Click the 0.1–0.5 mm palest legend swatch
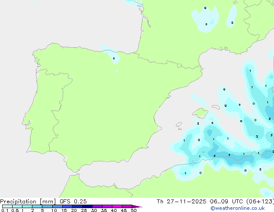 tap(7, 206)
